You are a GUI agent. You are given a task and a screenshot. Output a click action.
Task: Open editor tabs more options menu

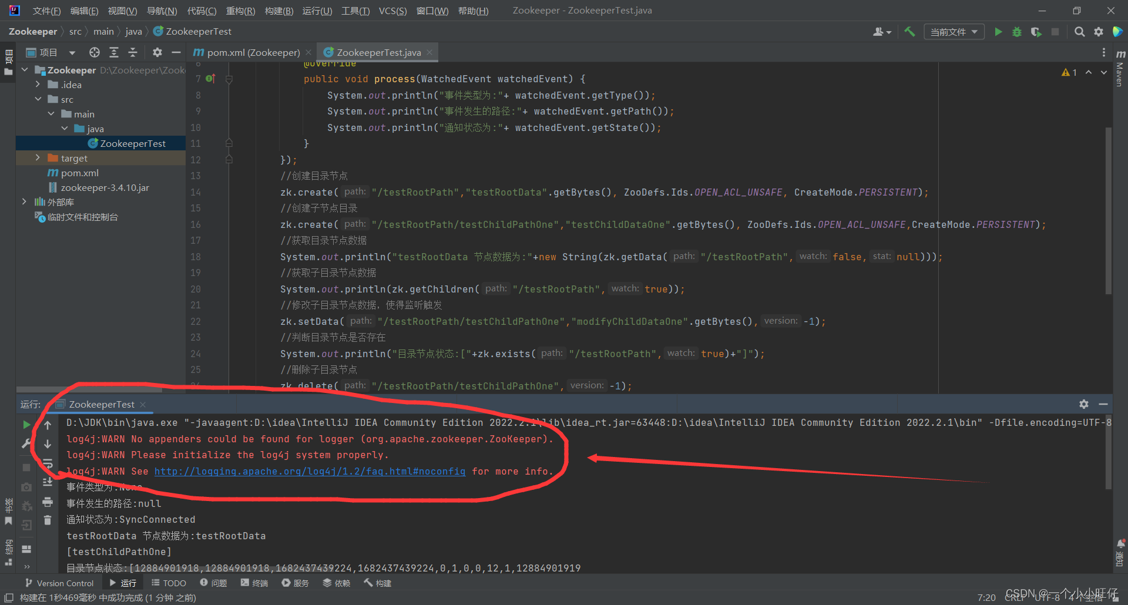click(1104, 52)
